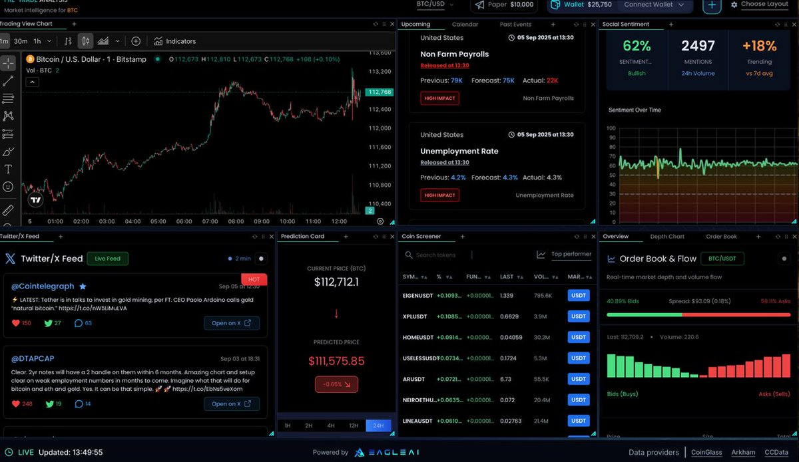Viewport: 799px width, 462px height.
Task: Click the Wallet cube icon
Action: 555,5
